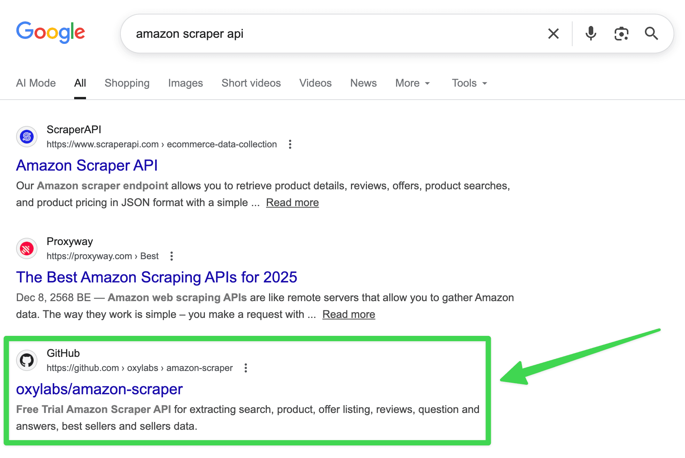Open the More search categories dropdown
The image size is (685, 458).
click(x=412, y=83)
